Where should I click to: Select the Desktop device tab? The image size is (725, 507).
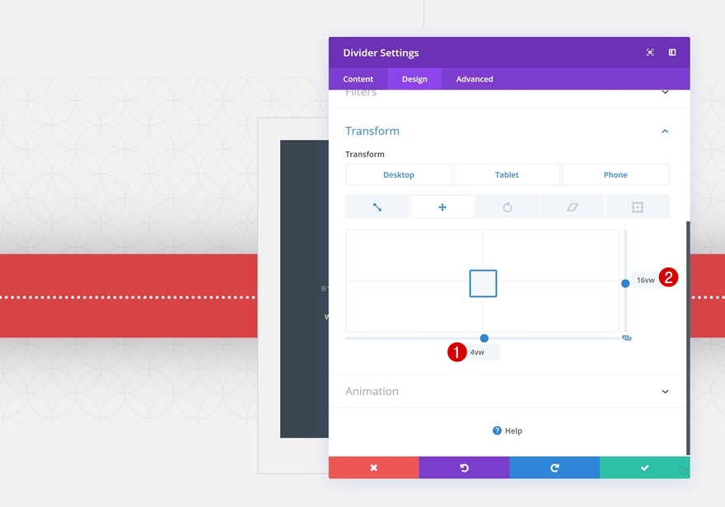click(399, 174)
